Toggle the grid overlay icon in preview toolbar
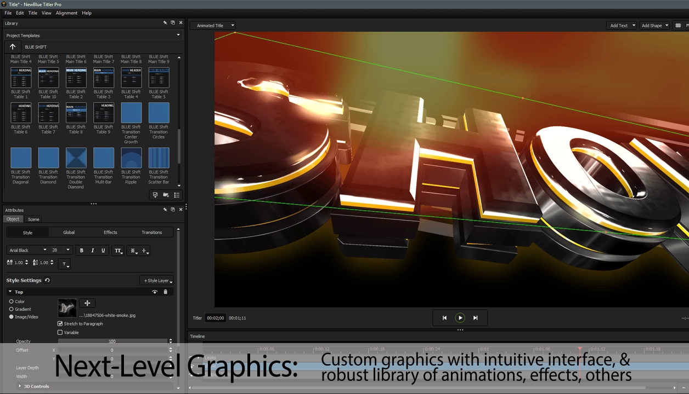Screen dimensions: 689x394 [x=678, y=25]
